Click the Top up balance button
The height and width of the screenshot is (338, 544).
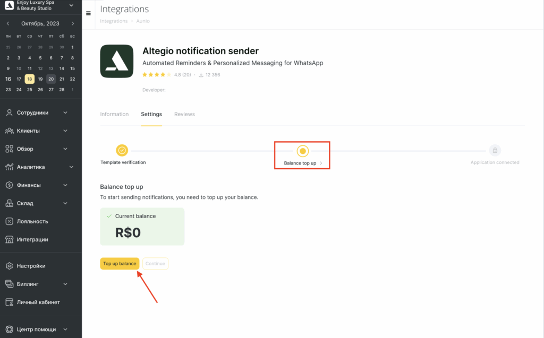120,264
